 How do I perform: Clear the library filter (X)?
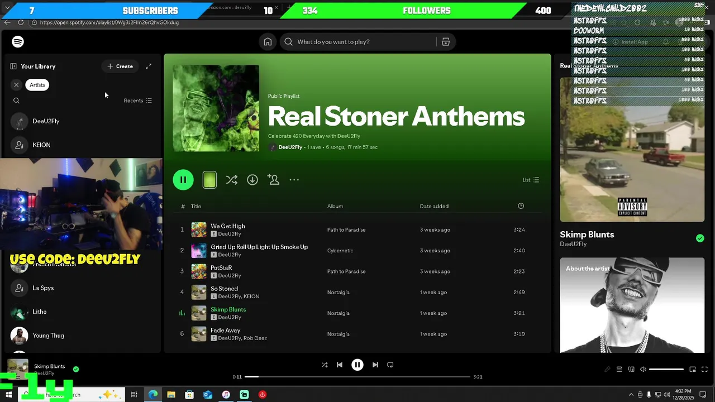(16, 85)
